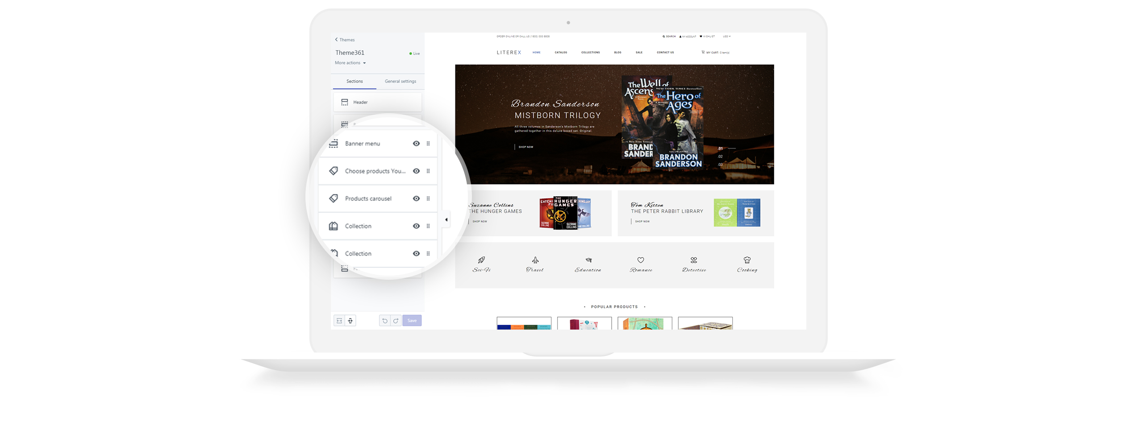This screenshot has width=1143, height=446.
Task: Click drag handle of Products carousel row
Action: [428, 198]
